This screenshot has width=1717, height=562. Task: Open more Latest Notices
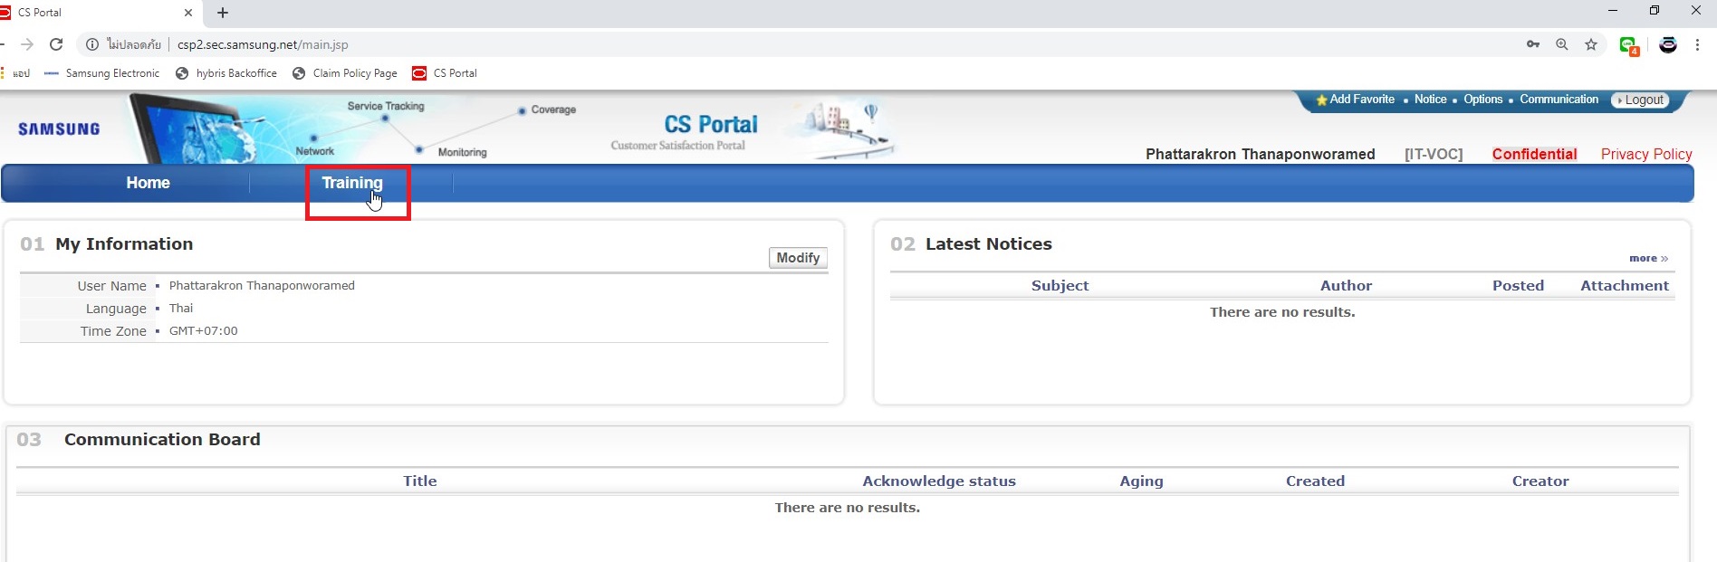click(x=1648, y=259)
